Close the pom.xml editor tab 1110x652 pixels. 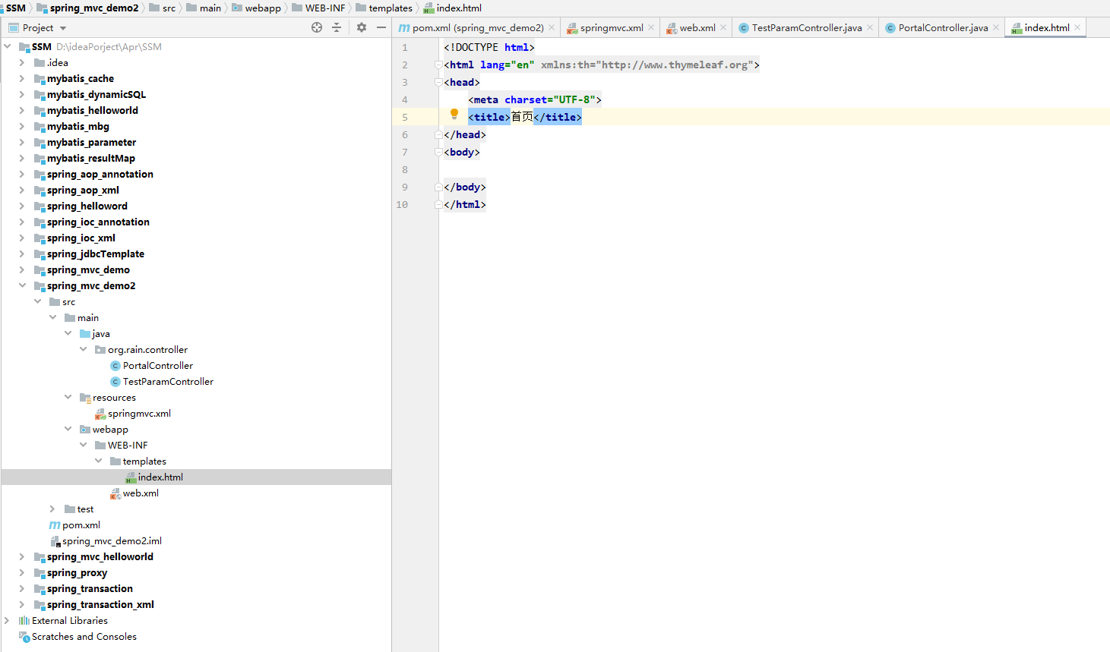coord(552,27)
